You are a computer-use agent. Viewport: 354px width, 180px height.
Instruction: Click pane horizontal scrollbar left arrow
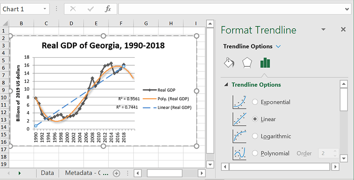[225, 167]
